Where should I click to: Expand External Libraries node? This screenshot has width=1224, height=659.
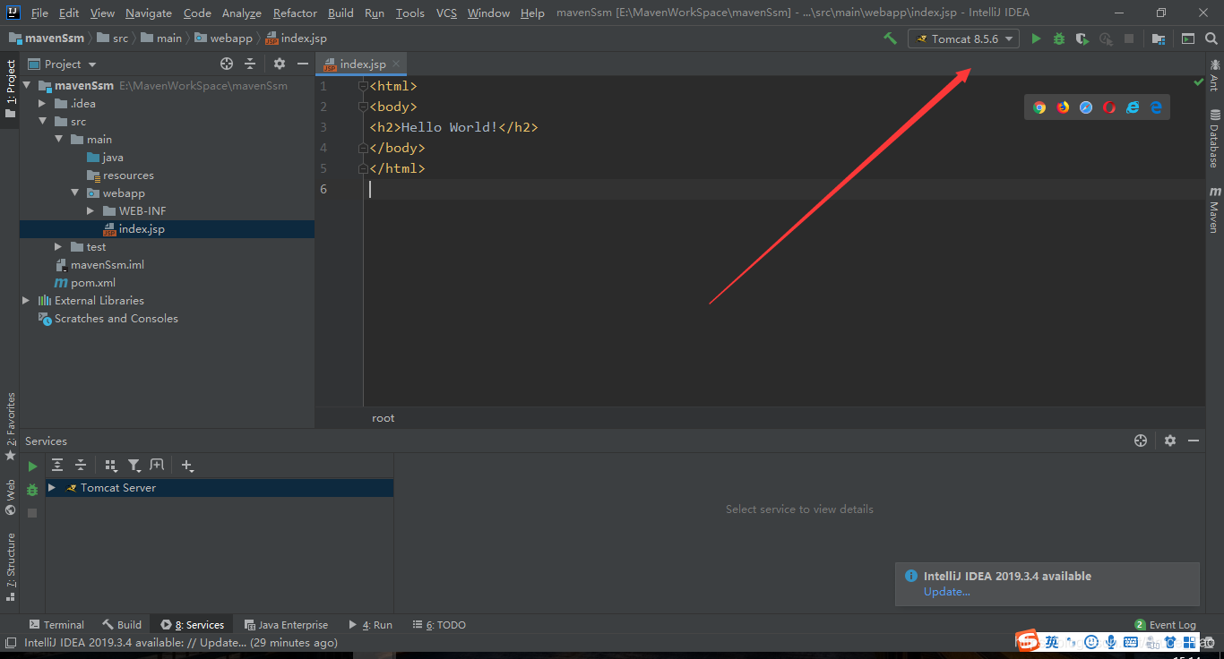pyautogui.click(x=27, y=301)
